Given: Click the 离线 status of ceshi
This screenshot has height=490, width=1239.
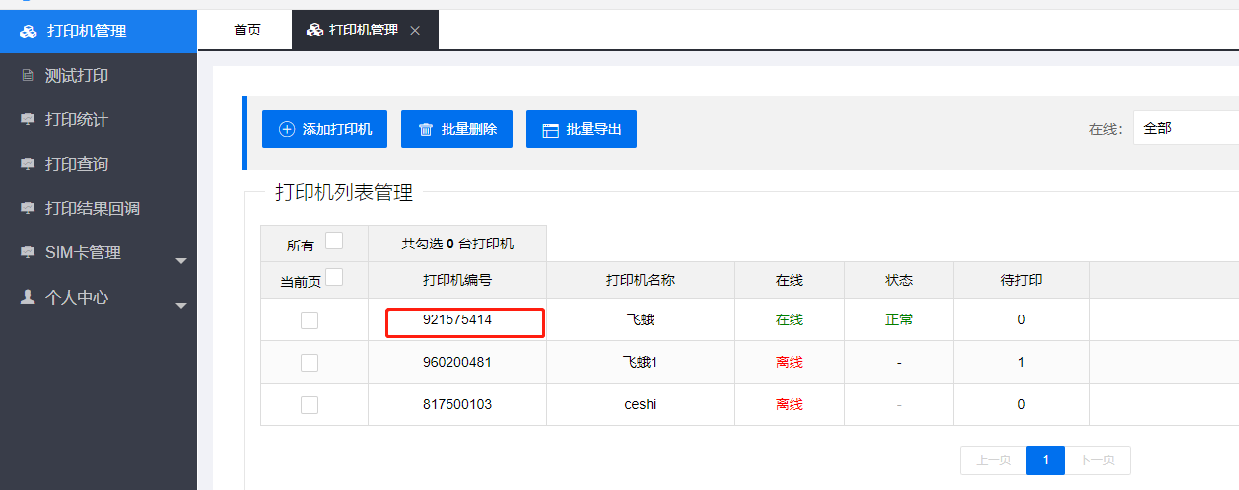Looking at the screenshot, I should point(790,404).
